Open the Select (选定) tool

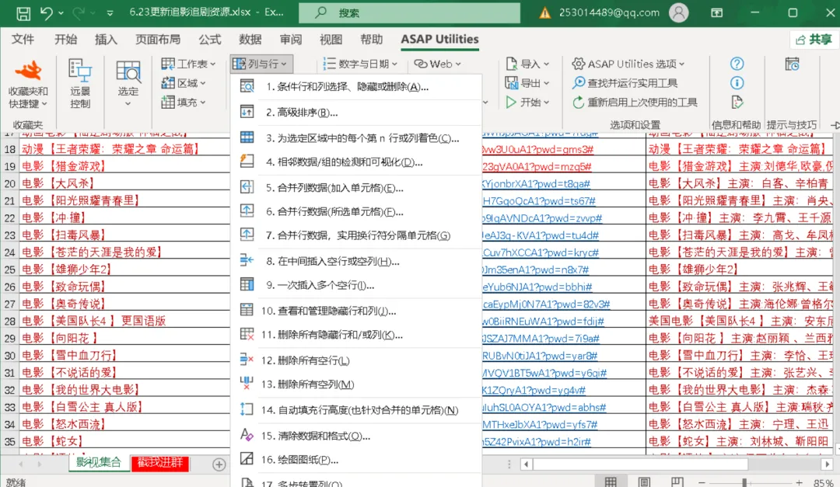pyautogui.click(x=128, y=83)
